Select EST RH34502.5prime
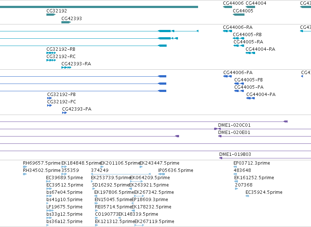Screen dimensions: 311x227 [x=42, y=170]
